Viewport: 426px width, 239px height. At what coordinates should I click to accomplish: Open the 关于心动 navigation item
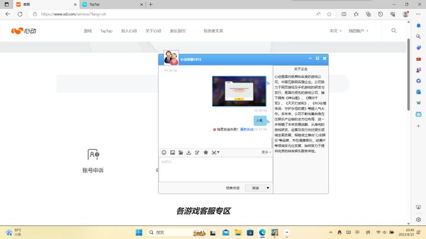click(153, 31)
